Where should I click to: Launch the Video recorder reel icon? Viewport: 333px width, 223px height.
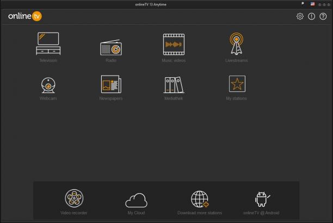click(x=74, y=198)
